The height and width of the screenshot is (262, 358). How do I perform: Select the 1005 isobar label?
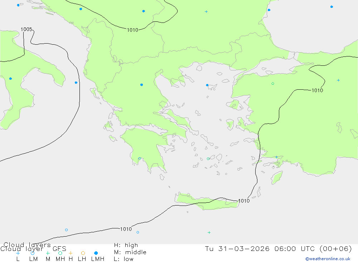point(26,29)
